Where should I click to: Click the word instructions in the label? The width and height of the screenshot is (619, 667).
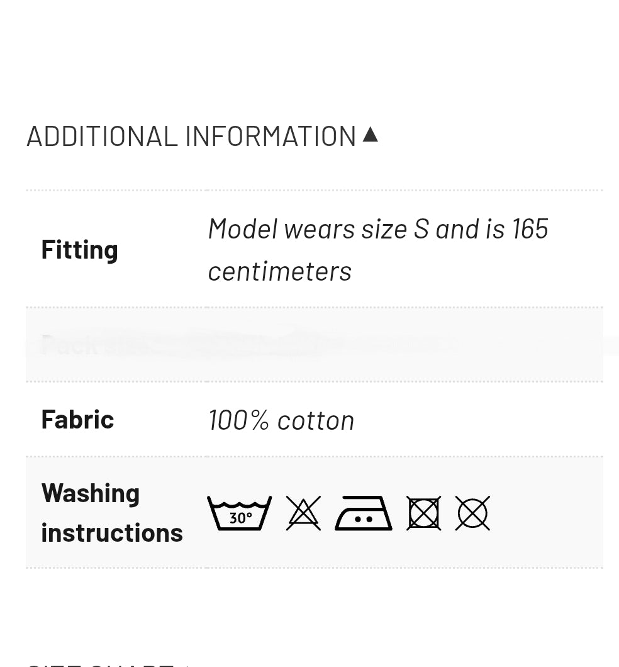[112, 532]
